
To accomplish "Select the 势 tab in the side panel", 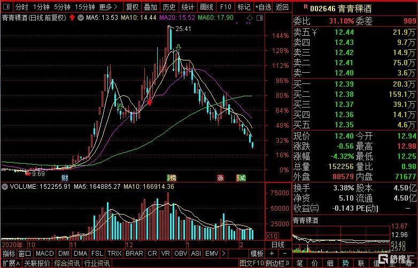I will 345,263.
